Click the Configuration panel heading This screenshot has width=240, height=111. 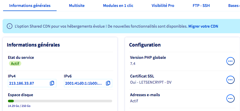pos(145,45)
